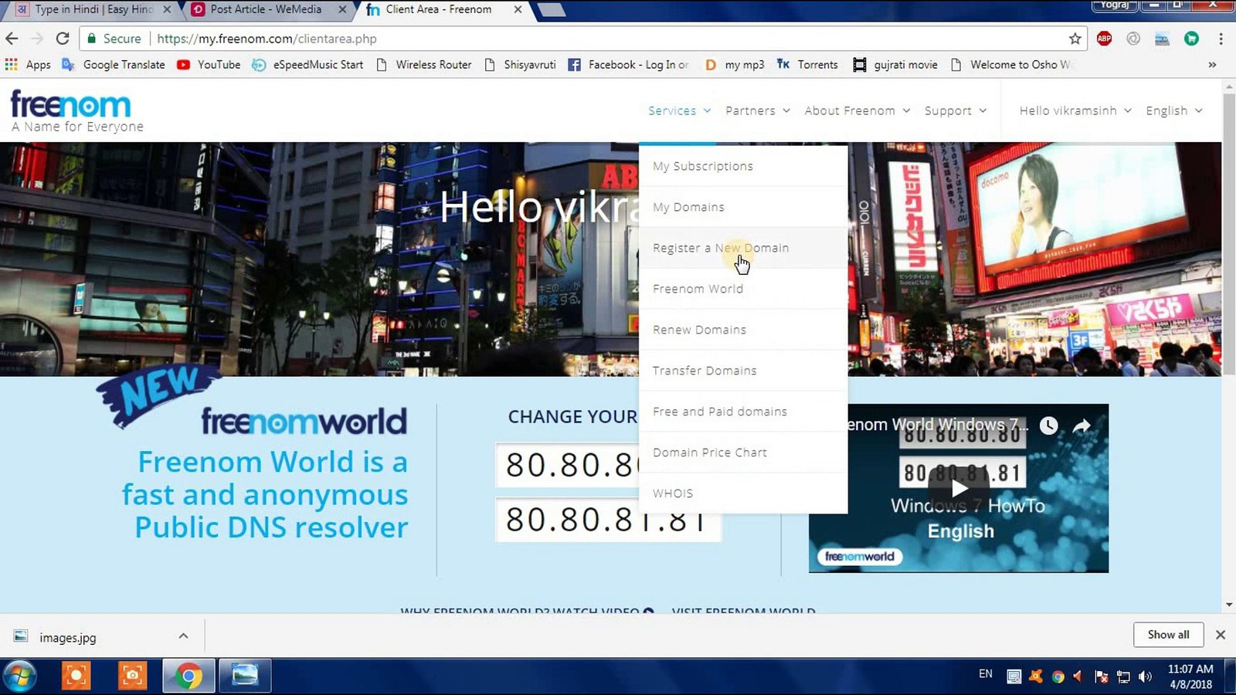The image size is (1236, 695).
Task: Open the Adblock Plus extension icon
Action: coord(1104,39)
